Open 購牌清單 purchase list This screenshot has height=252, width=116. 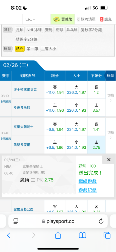(x=86, y=19)
